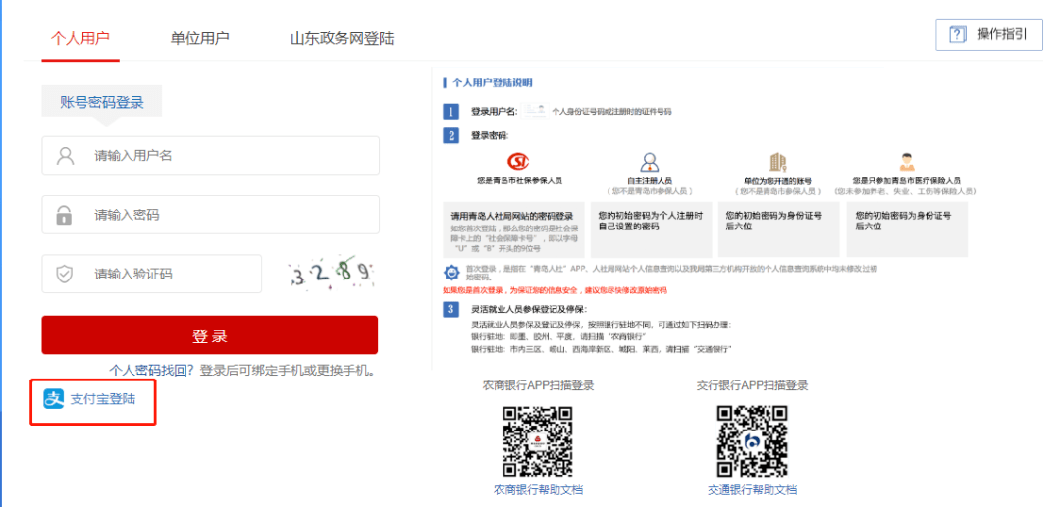Click the 自主注册人员 person icon

click(650, 162)
